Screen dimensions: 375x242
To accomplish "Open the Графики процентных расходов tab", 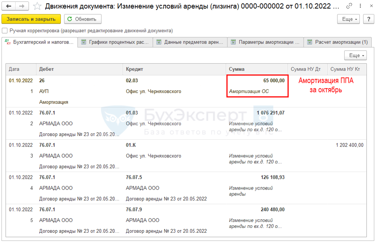I will [115, 42].
